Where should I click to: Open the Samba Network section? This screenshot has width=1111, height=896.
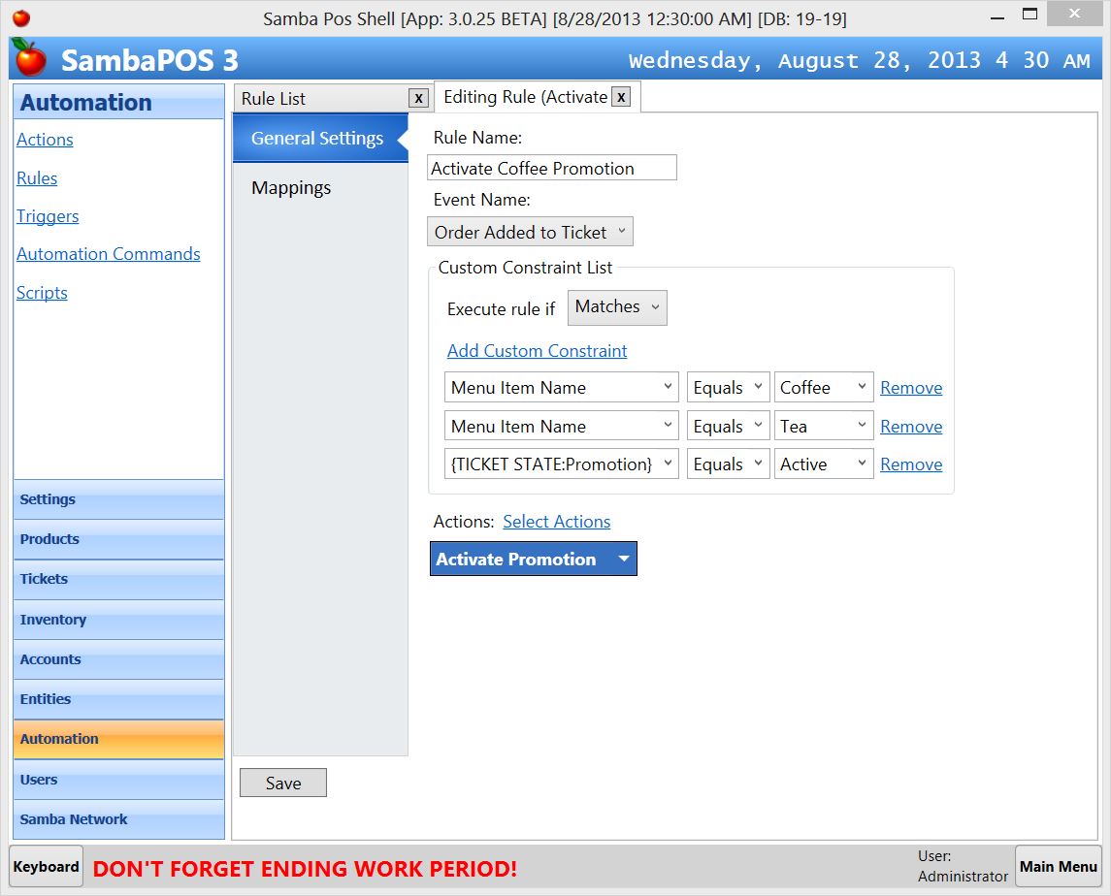point(118,819)
